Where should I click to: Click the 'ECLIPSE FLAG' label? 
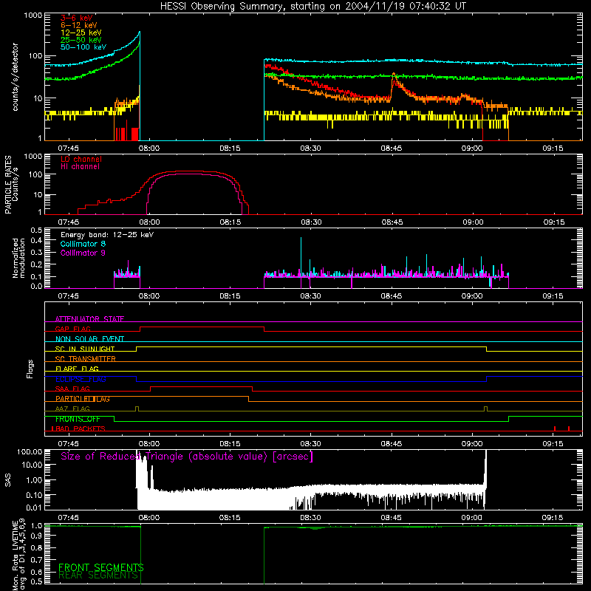pos(81,379)
